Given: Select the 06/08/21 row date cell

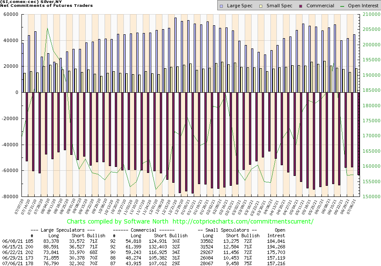Looking at the screenshot, I should click(11, 241).
